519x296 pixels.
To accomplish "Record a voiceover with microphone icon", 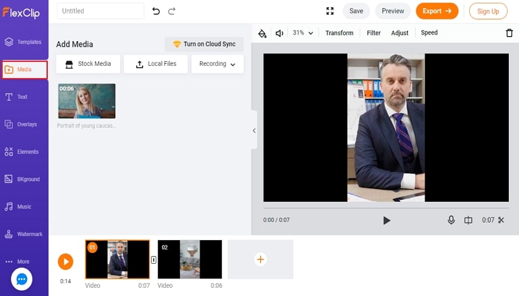I will [451, 220].
